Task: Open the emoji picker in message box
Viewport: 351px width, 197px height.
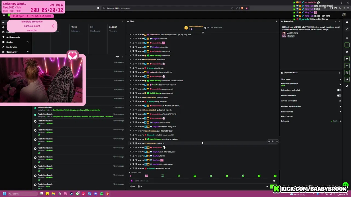Action: click(274, 181)
